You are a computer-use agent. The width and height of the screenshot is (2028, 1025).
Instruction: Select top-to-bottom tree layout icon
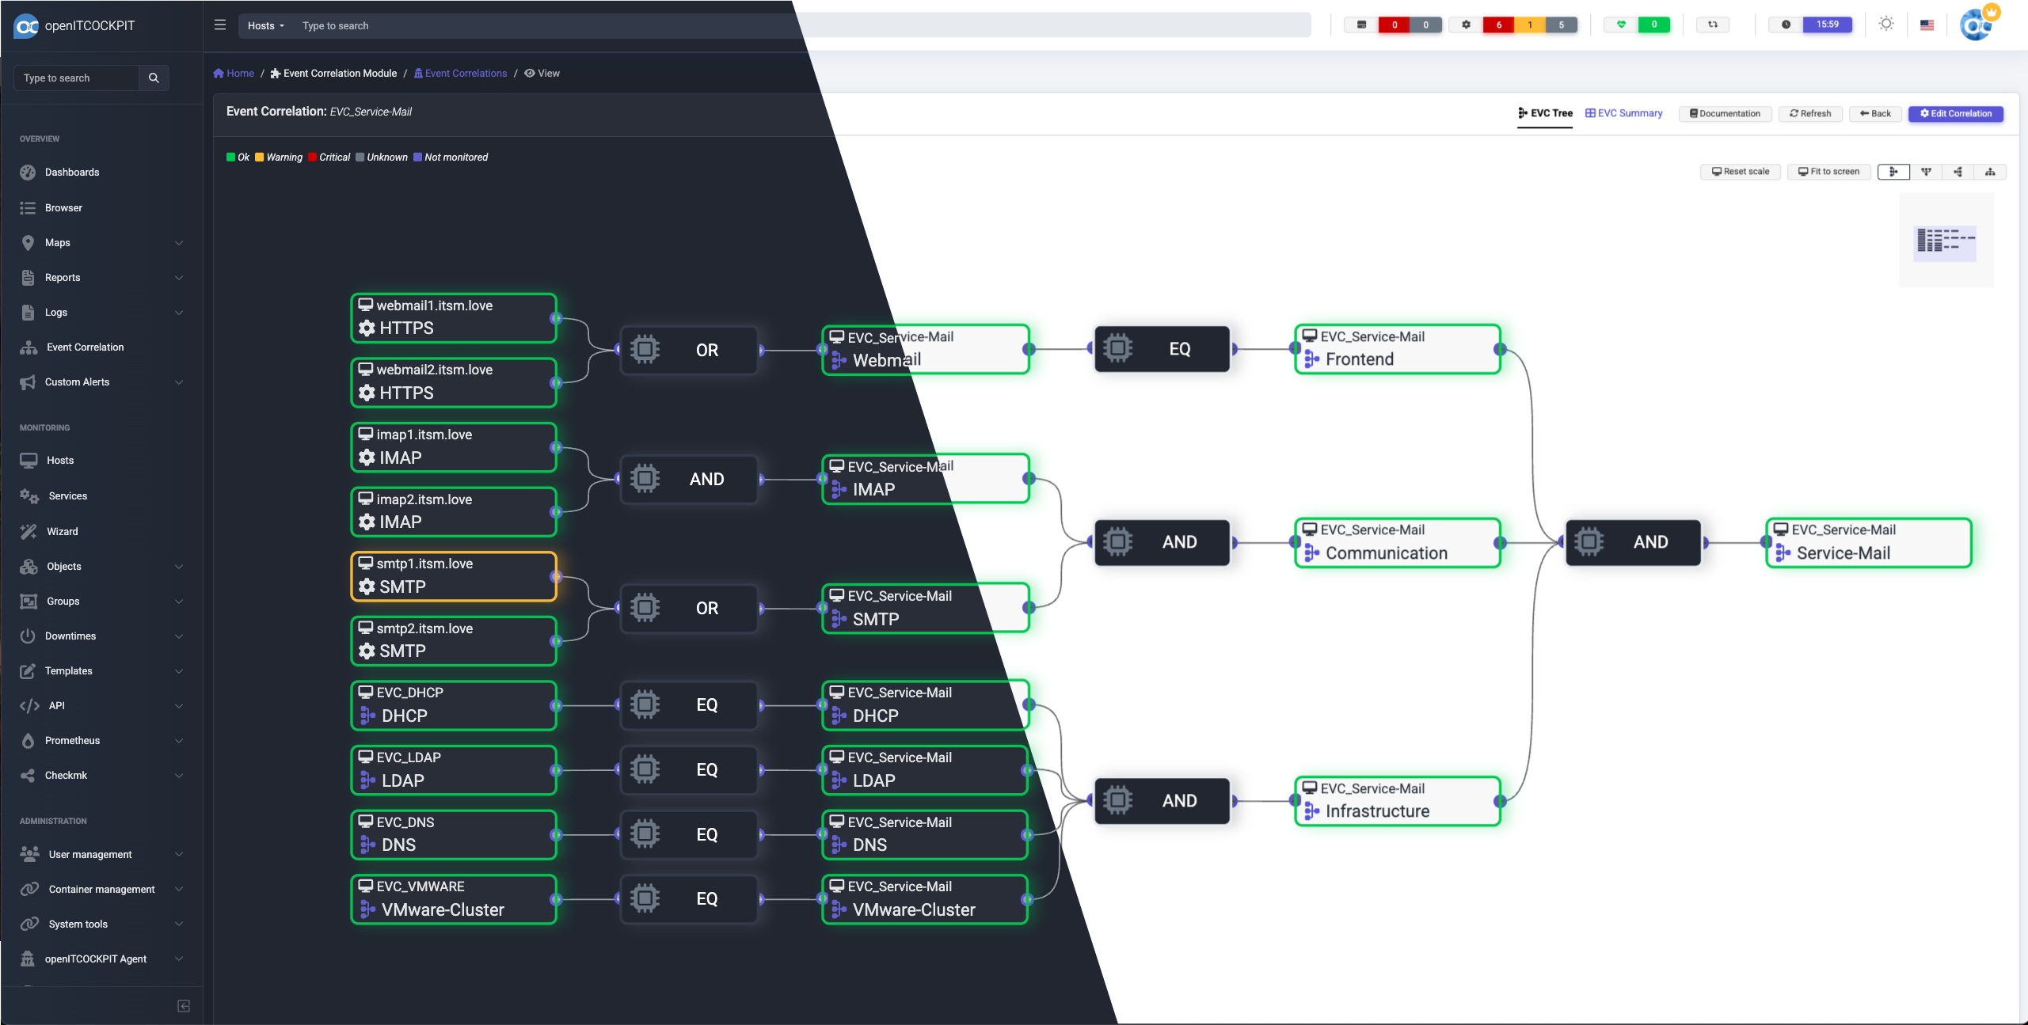[x=1926, y=171]
